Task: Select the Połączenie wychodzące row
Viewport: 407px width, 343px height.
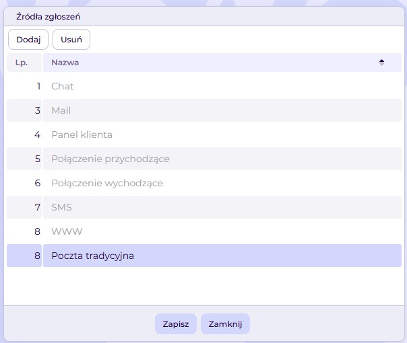Action: (x=204, y=183)
